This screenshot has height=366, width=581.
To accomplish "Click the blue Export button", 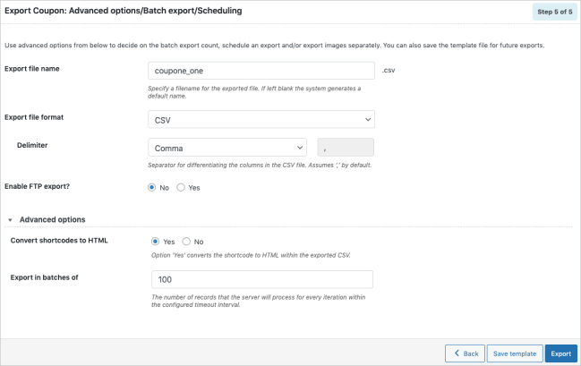I will pyautogui.click(x=560, y=353).
